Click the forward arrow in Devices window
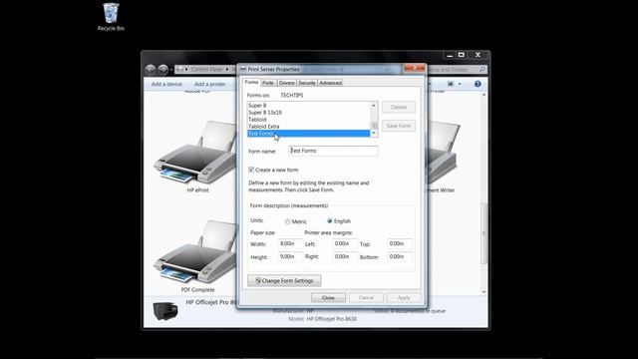638x359 pixels. (162, 70)
